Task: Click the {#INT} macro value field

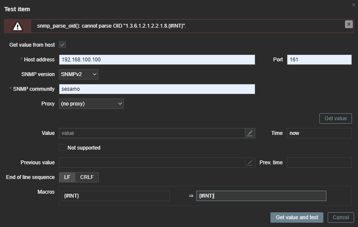Action: click(261, 196)
